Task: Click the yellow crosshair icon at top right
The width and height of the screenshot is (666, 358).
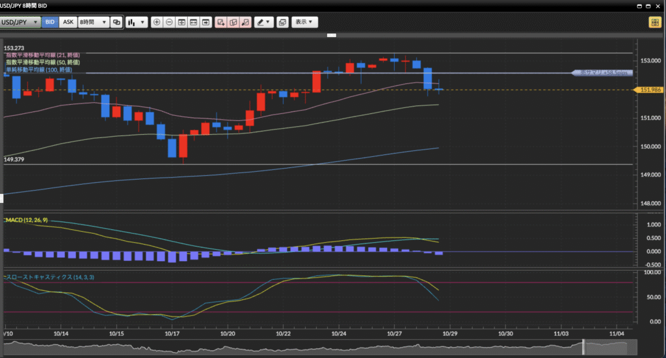Action: coord(654,22)
